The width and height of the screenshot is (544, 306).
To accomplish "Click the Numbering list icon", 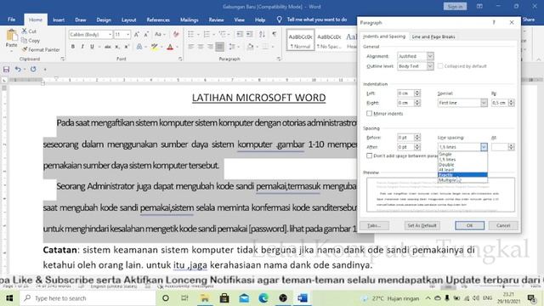I will point(207,34).
